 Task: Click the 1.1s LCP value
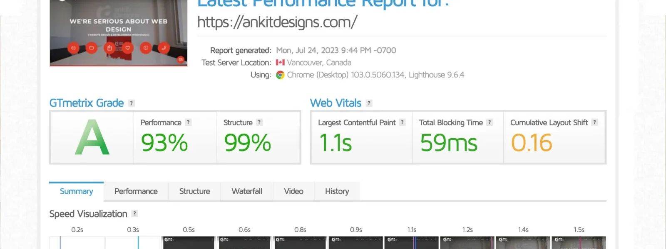[335, 143]
